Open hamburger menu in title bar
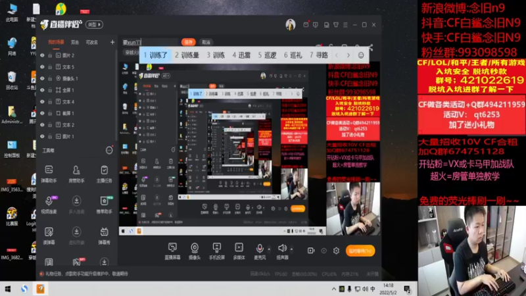The width and height of the screenshot is (526, 296). pos(345,25)
